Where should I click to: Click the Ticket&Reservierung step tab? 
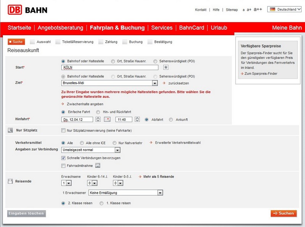coord(74,42)
